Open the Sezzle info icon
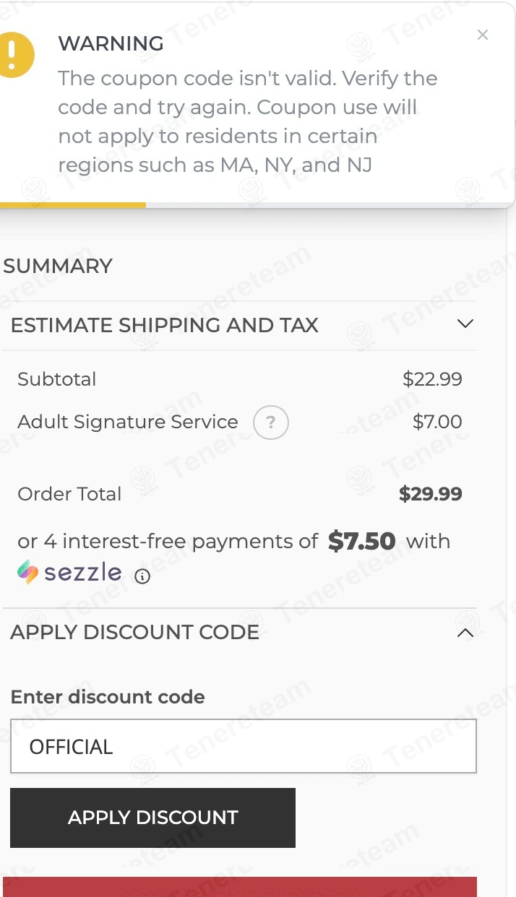 (143, 576)
